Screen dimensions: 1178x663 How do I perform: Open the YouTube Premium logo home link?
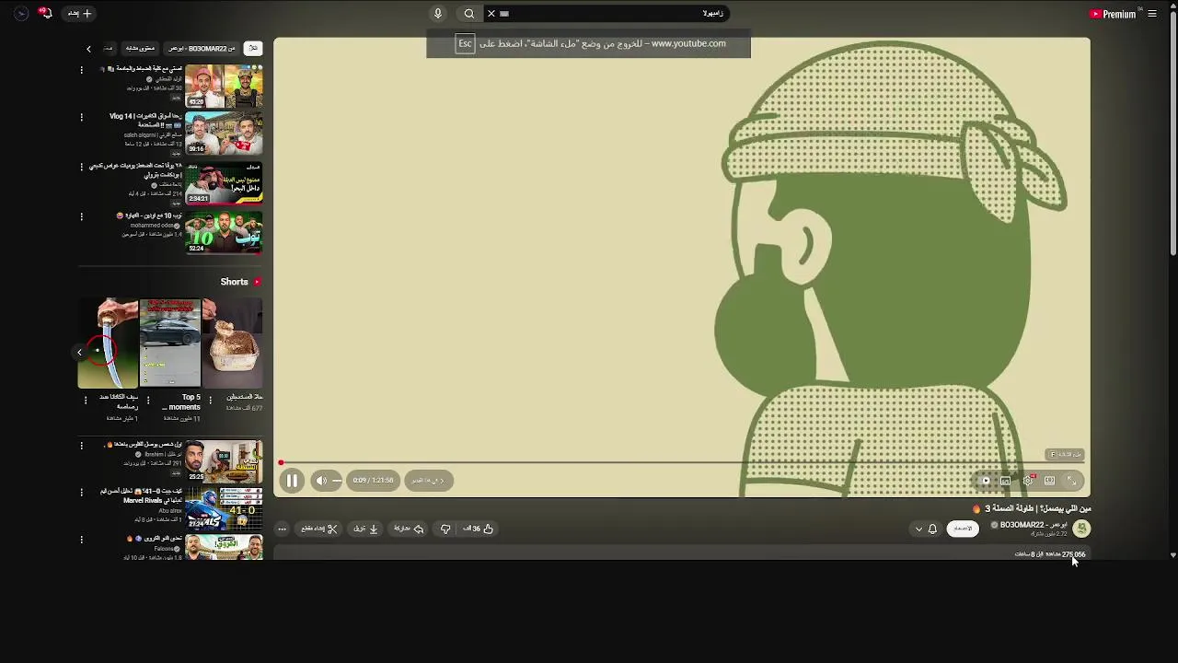[x=1114, y=14]
